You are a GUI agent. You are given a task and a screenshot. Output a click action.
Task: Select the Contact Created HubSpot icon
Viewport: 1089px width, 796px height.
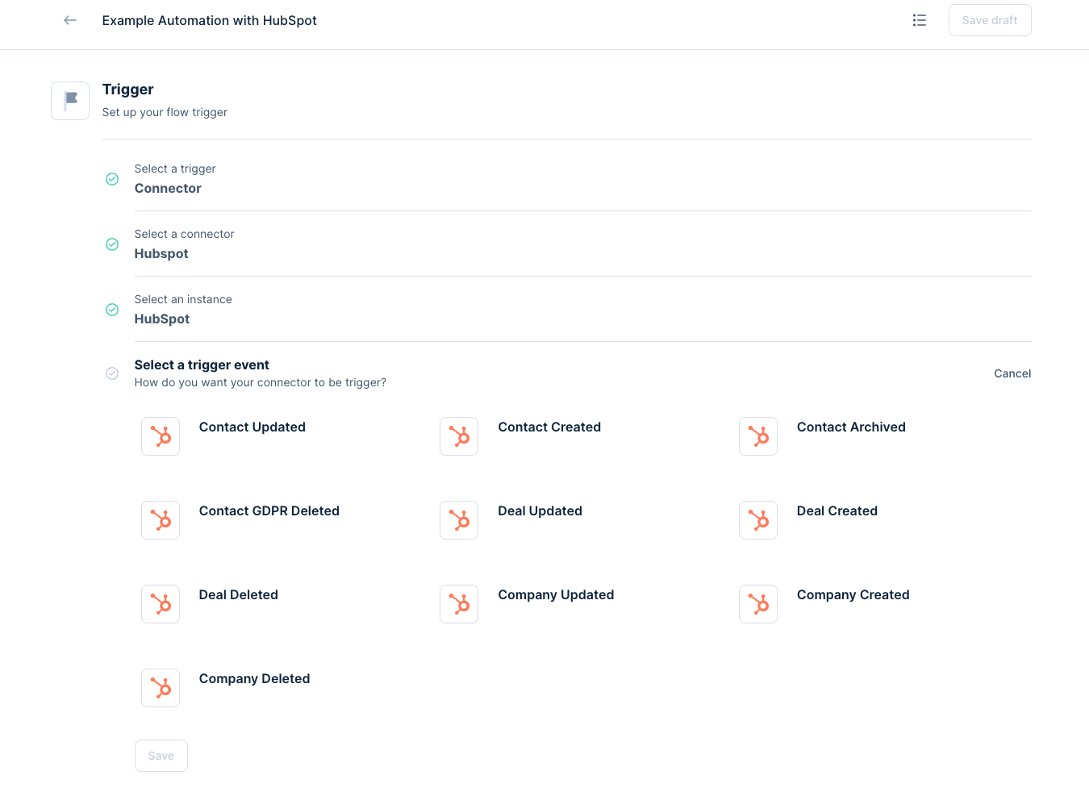(x=459, y=436)
